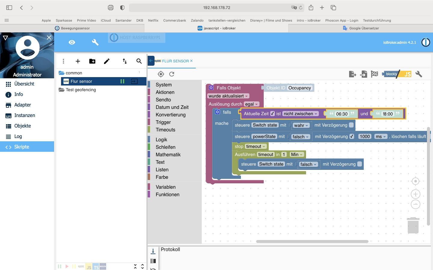Open the stop 'timeout' dropdown

256,146
